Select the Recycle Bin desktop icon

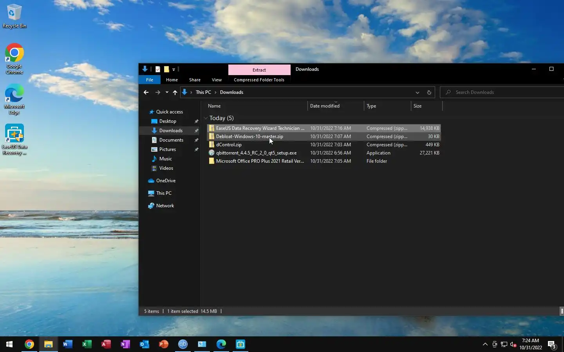point(14,16)
